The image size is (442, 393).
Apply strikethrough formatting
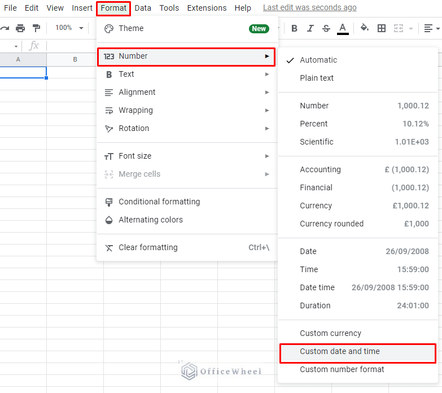point(326,28)
